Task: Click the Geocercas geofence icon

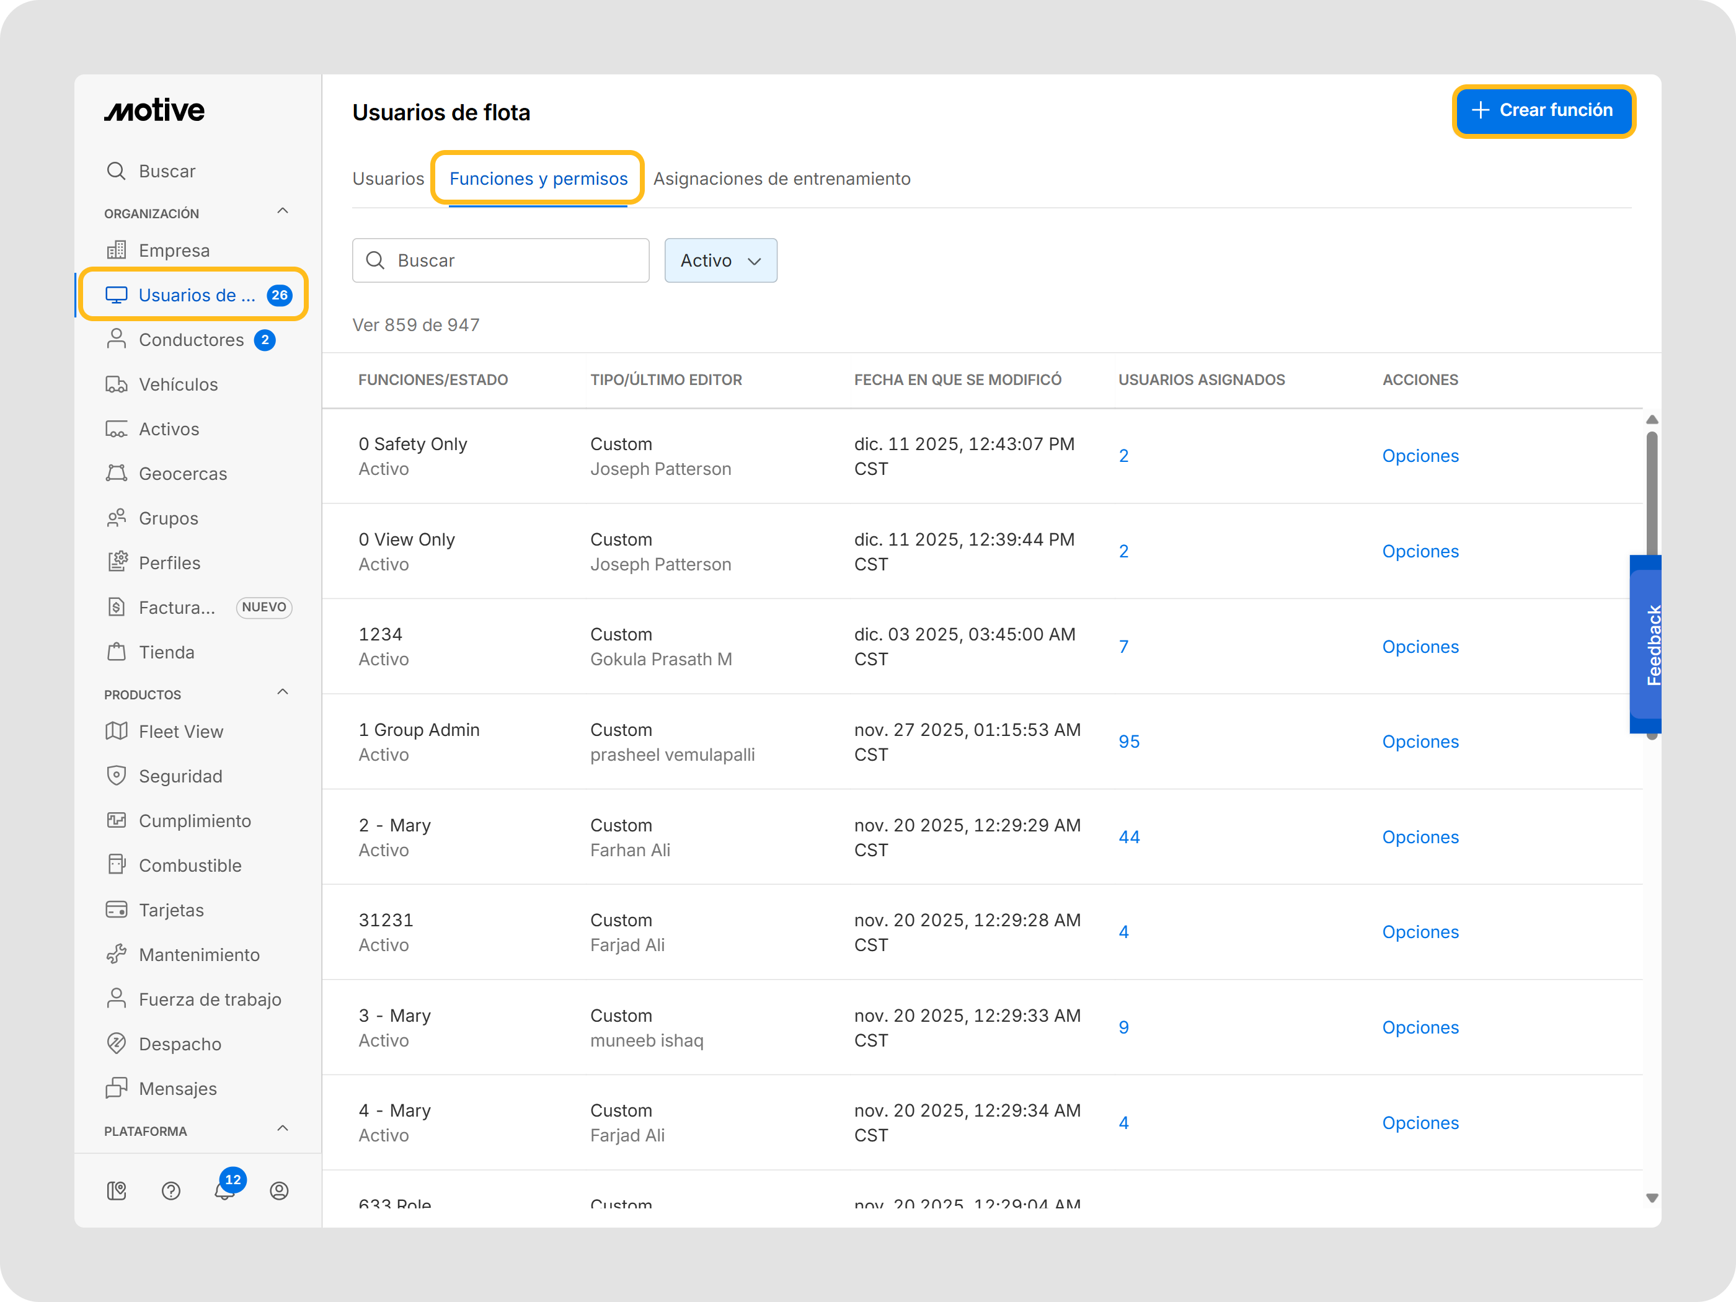Action: 116,473
